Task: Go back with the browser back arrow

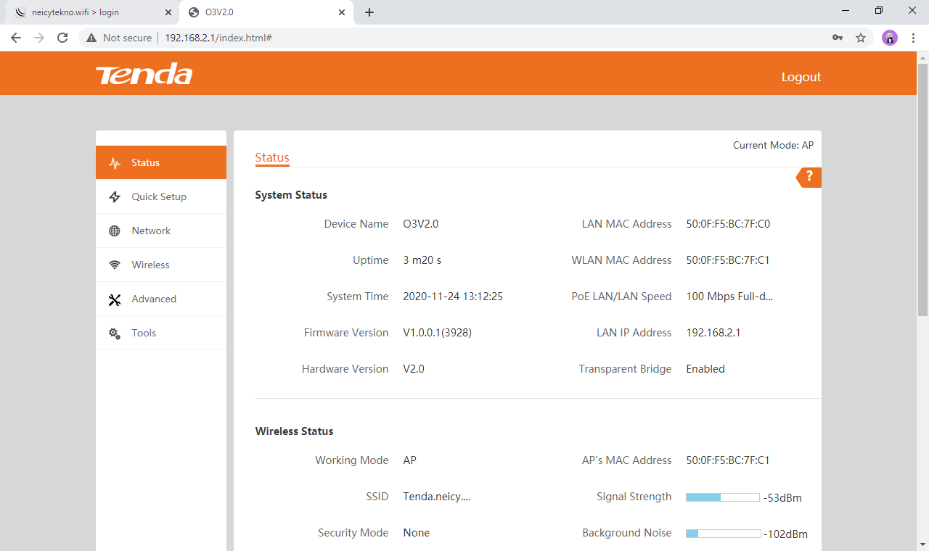Action: (16, 38)
